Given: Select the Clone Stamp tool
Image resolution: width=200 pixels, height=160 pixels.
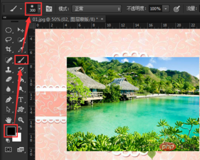Looking at the screenshot, I should click(9, 70).
